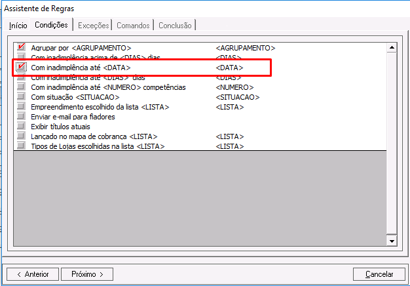
Task: Open the Exceções tab
Action: point(94,26)
